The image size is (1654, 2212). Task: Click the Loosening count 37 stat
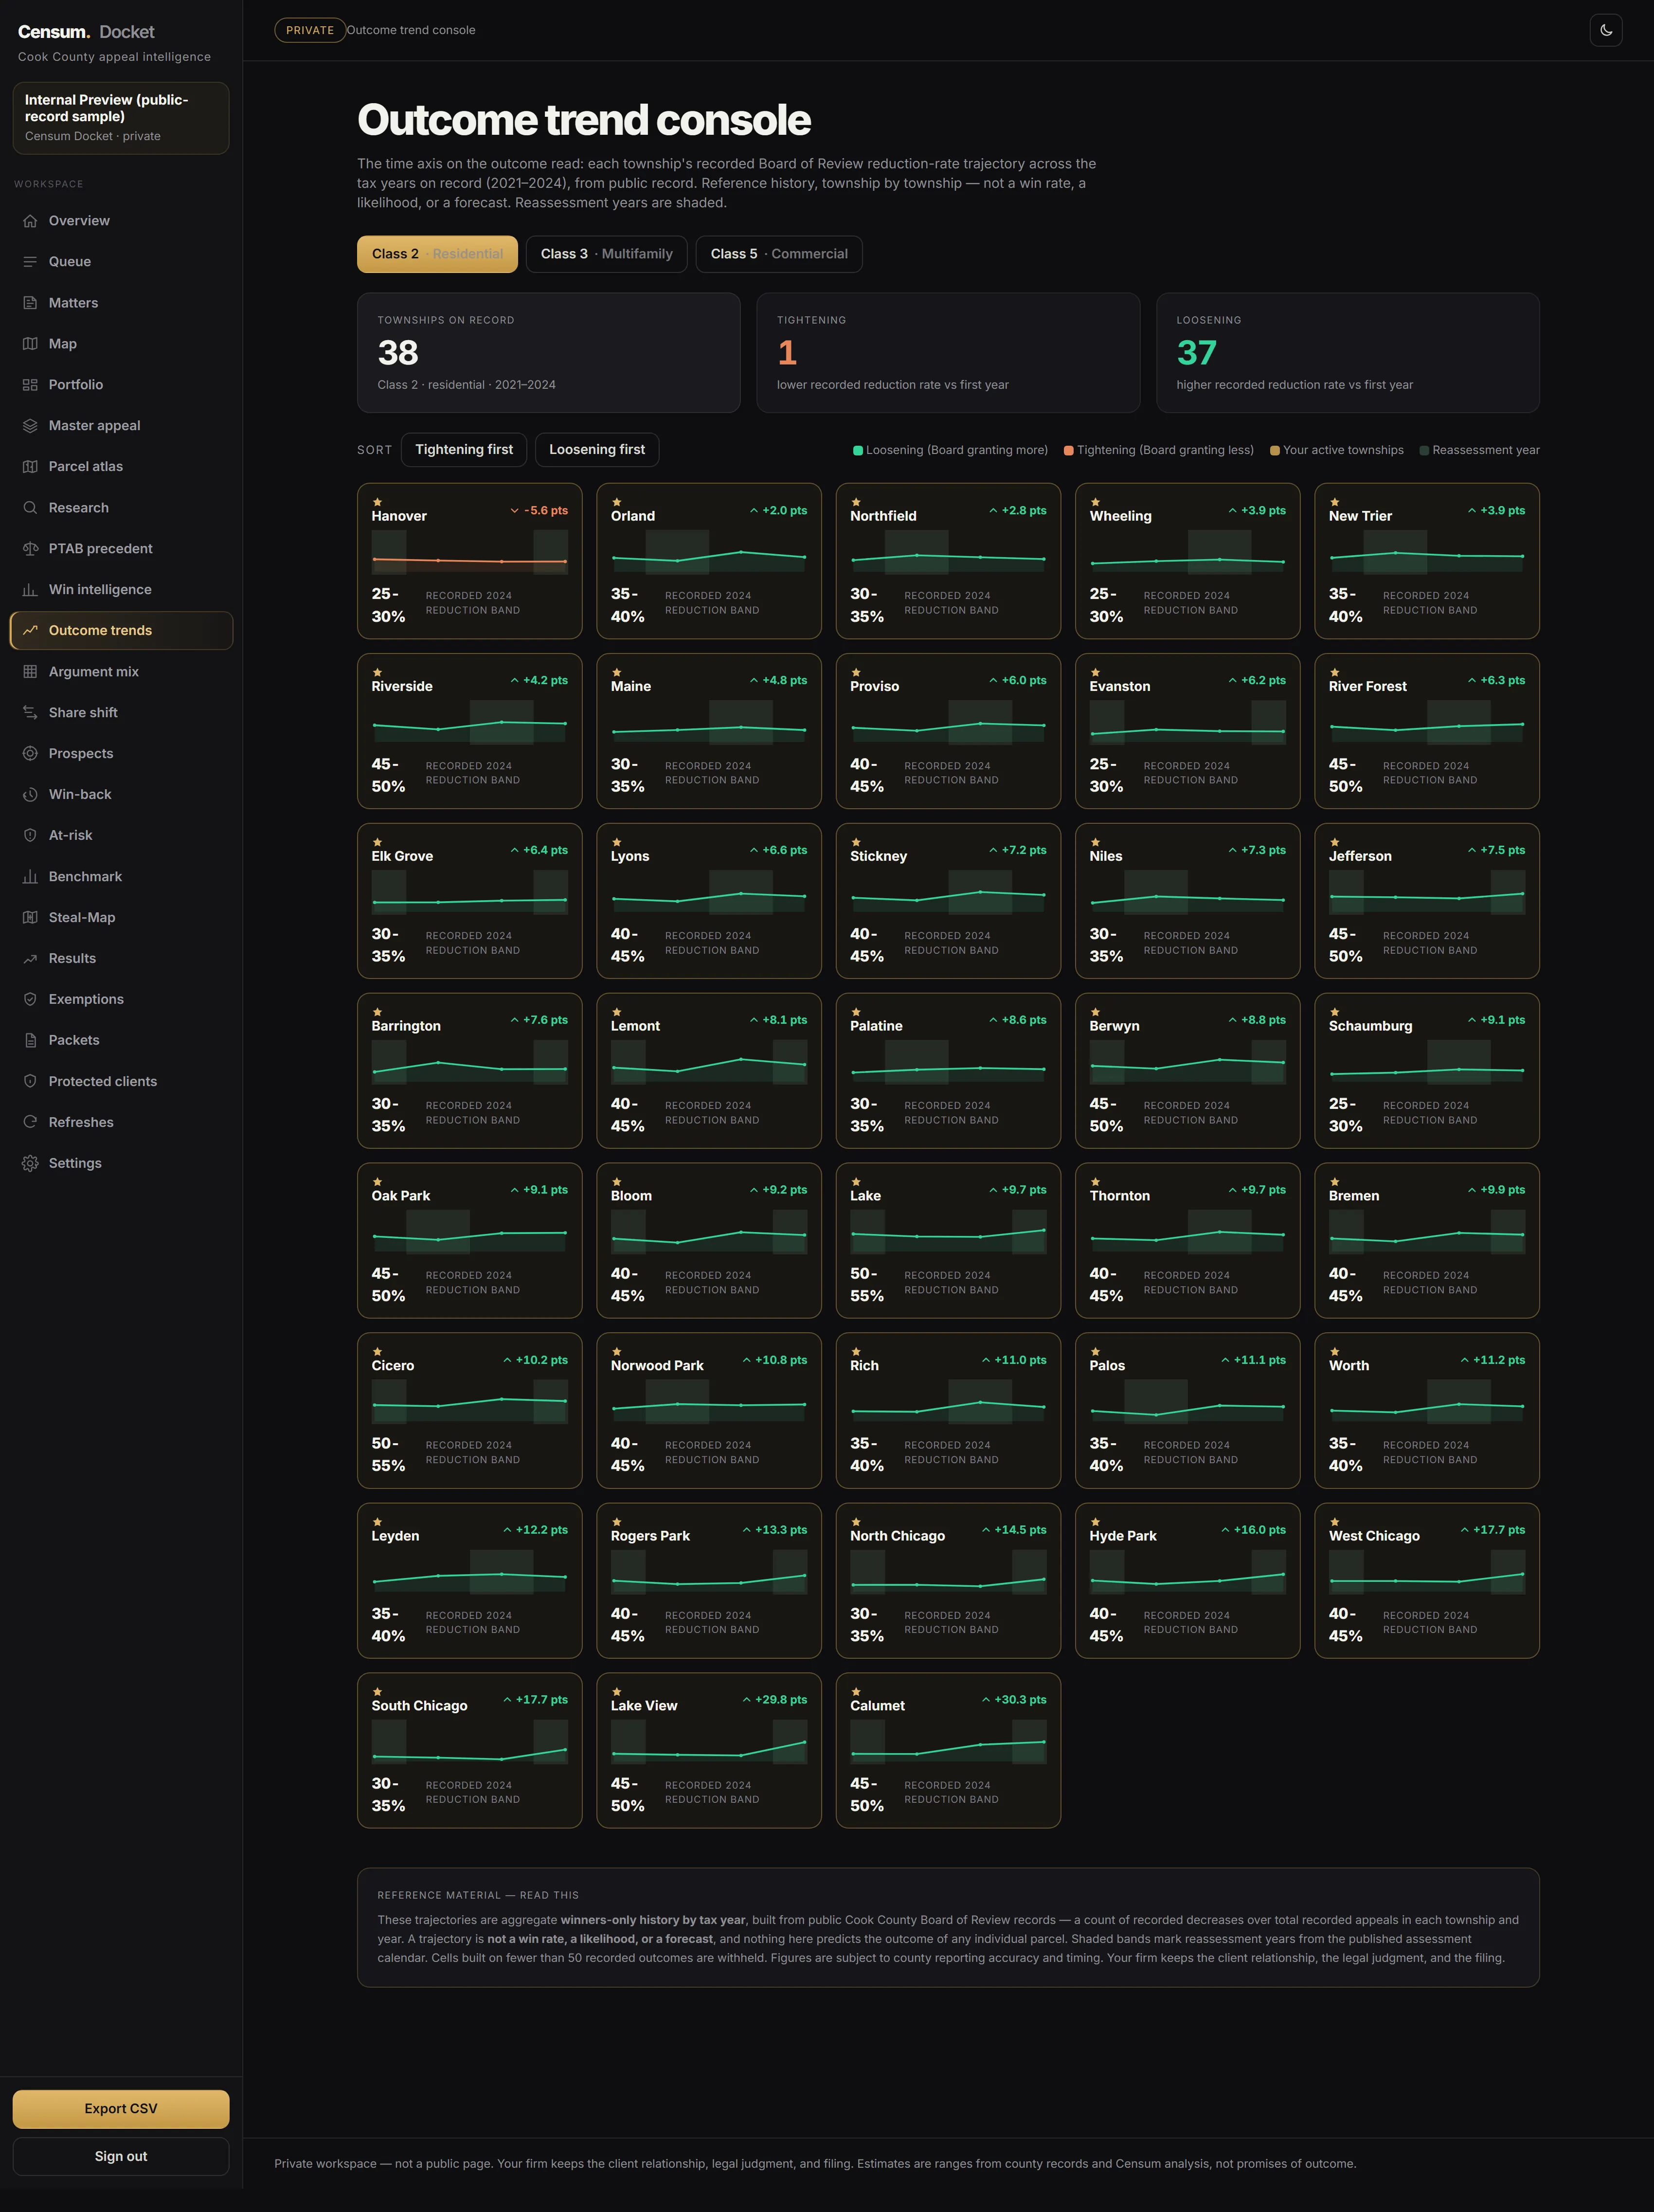(x=1197, y=353)
